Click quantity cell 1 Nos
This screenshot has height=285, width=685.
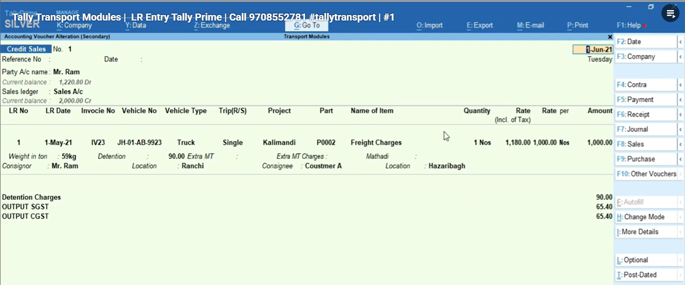[482, 143]
